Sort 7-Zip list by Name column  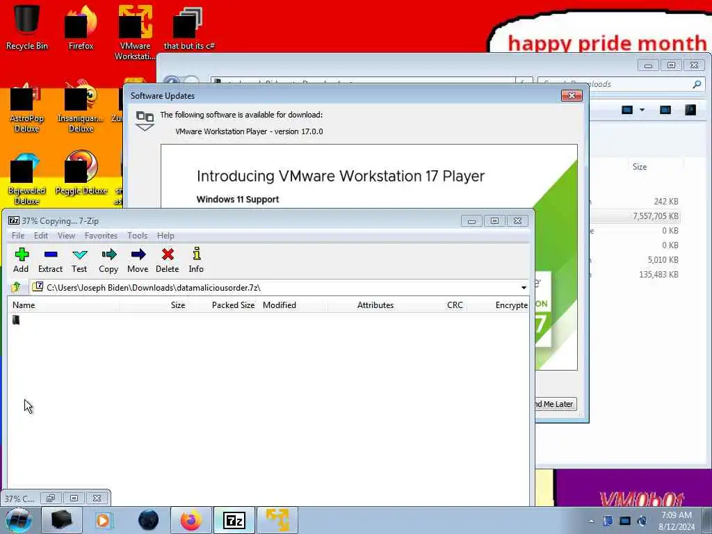63,305
